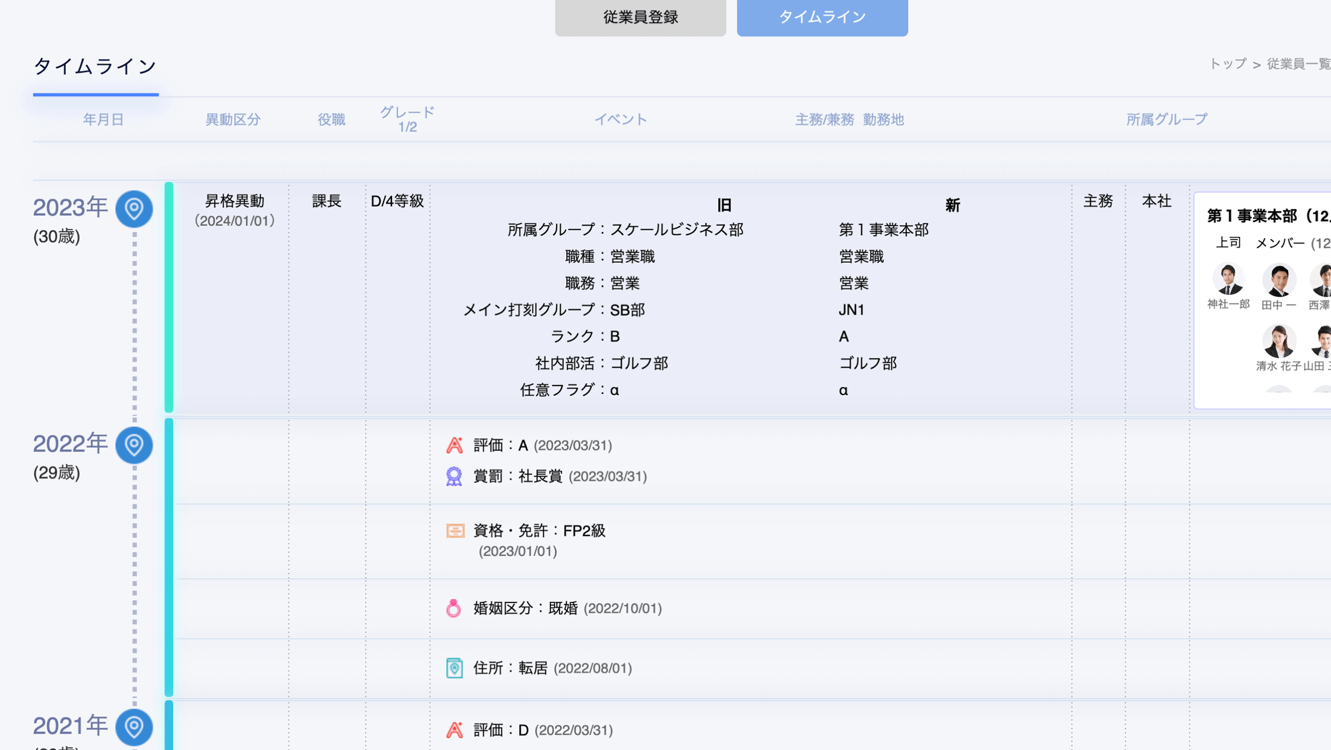
Task: Click the pink 婚姻区分 ring icon
Action: coord(454,608)
